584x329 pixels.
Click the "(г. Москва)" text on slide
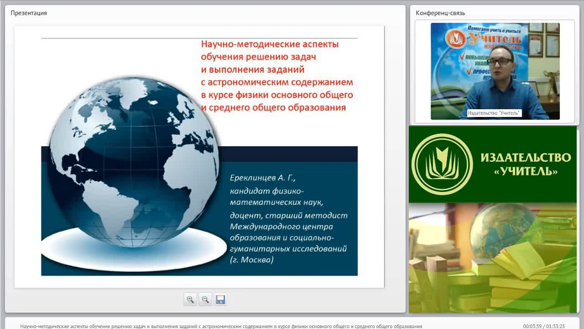251,260
